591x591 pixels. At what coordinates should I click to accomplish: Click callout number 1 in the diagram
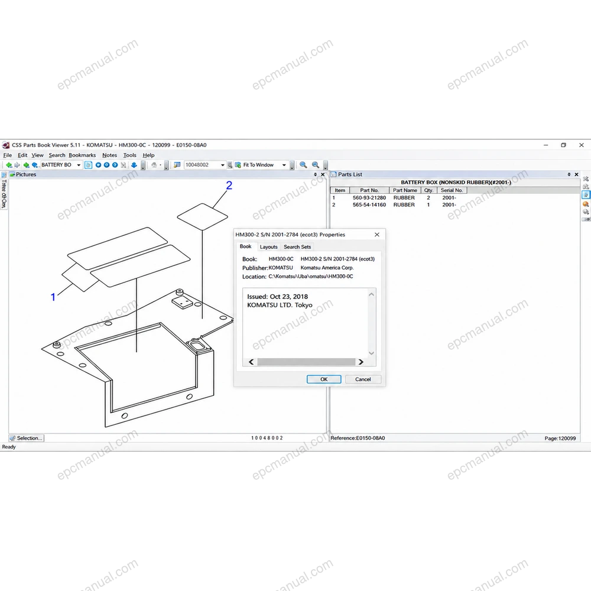[53, 297]
